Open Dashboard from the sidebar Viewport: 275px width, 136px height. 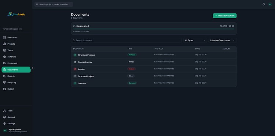coord(16,37)
